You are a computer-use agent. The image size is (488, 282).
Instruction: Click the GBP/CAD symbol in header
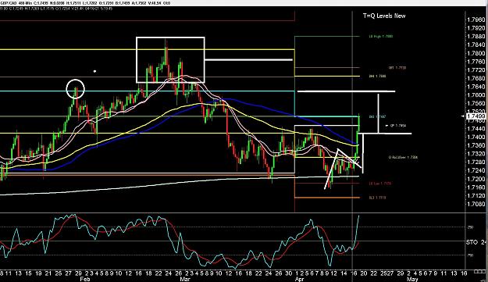pos(9,3)
